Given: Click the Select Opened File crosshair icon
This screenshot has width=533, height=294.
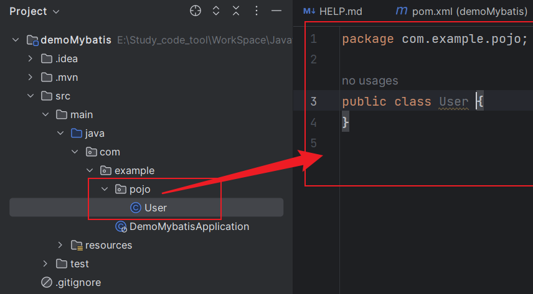Looking at the screenshot, I should [x=196, y=11].
